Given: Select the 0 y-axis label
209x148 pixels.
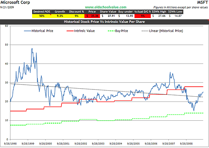Looking at the screenshot, I should (x=7, y=139).
